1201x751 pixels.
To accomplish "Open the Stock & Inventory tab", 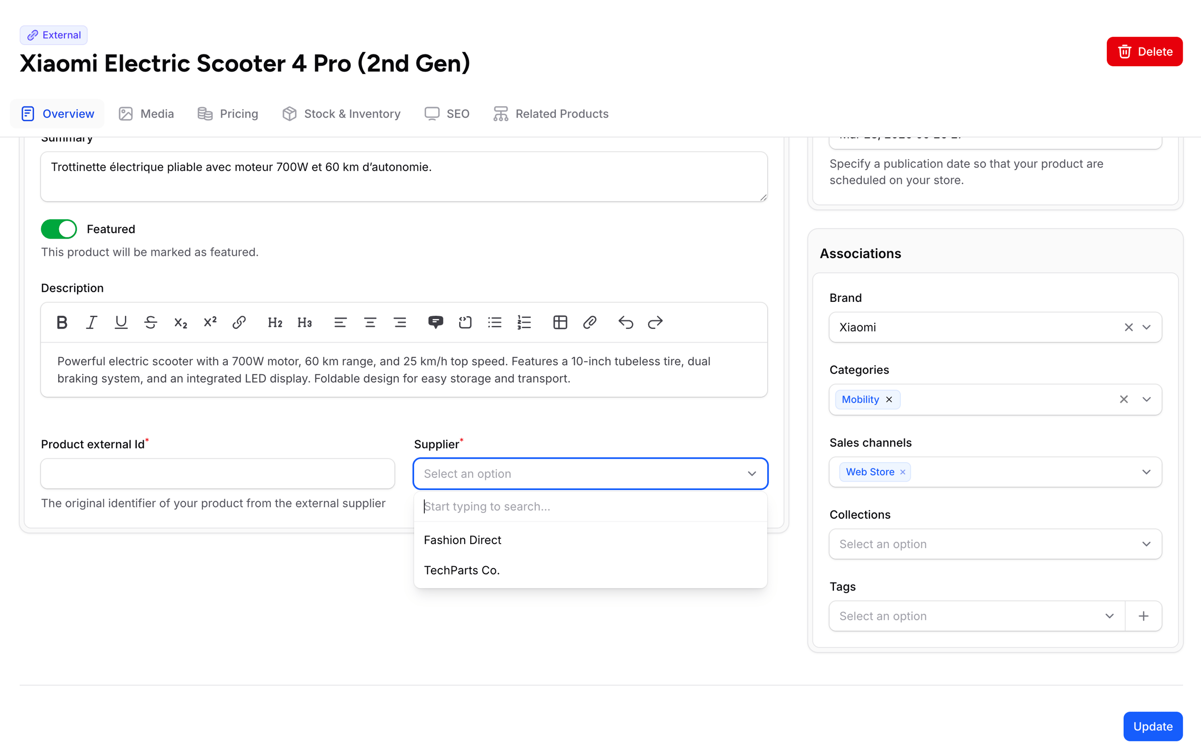I will (x=341, y=114).
